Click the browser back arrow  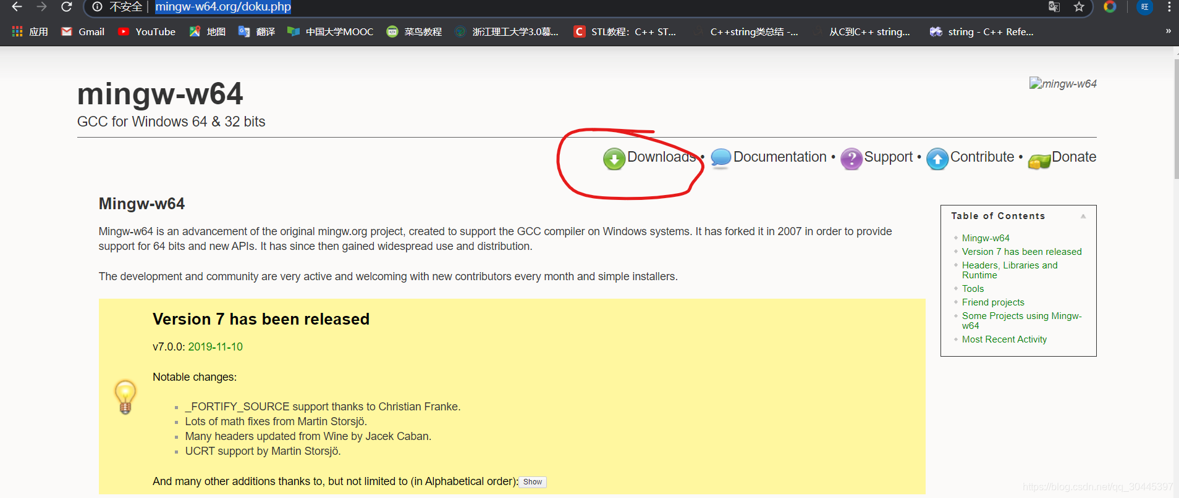(17, 7)
